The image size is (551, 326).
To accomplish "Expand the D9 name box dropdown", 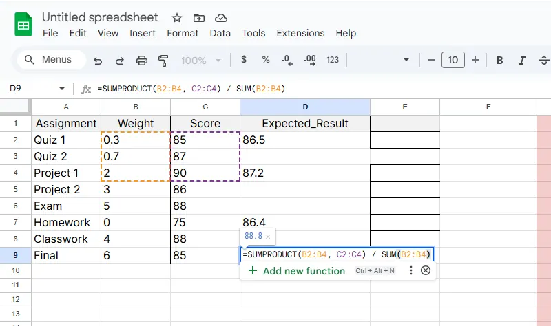I will (x=62, y=89).
